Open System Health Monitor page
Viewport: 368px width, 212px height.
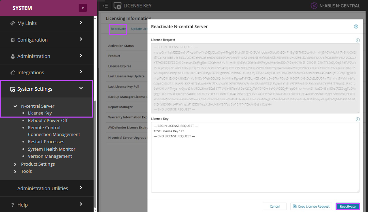[51, 149]
